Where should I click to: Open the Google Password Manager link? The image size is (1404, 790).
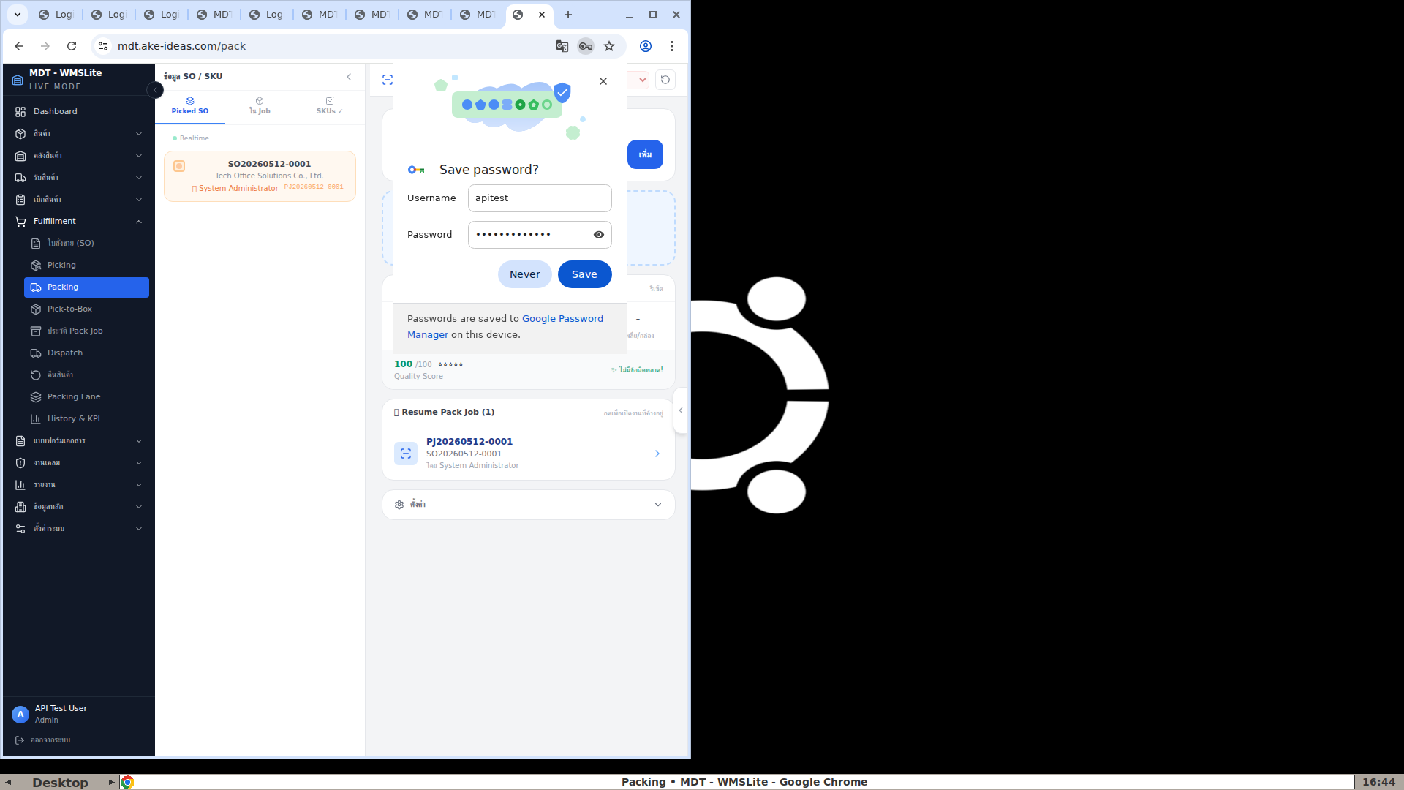(562, 319)
